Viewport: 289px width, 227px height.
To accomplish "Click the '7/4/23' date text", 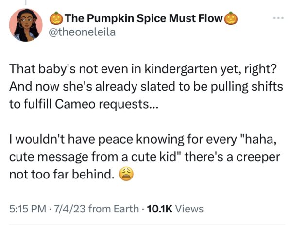I will [69, 209].
